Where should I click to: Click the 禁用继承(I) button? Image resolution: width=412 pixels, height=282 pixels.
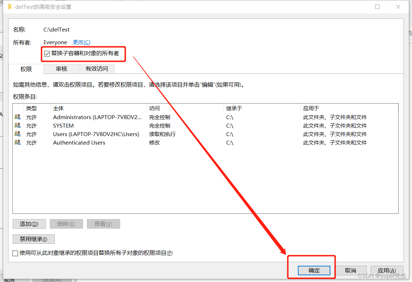34,239
